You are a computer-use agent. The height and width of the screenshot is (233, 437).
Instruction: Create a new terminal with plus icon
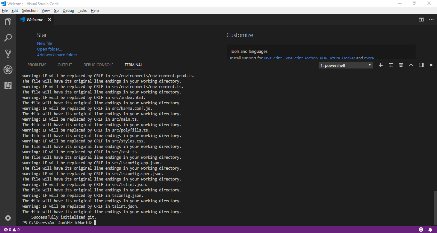tap(381, 65)
